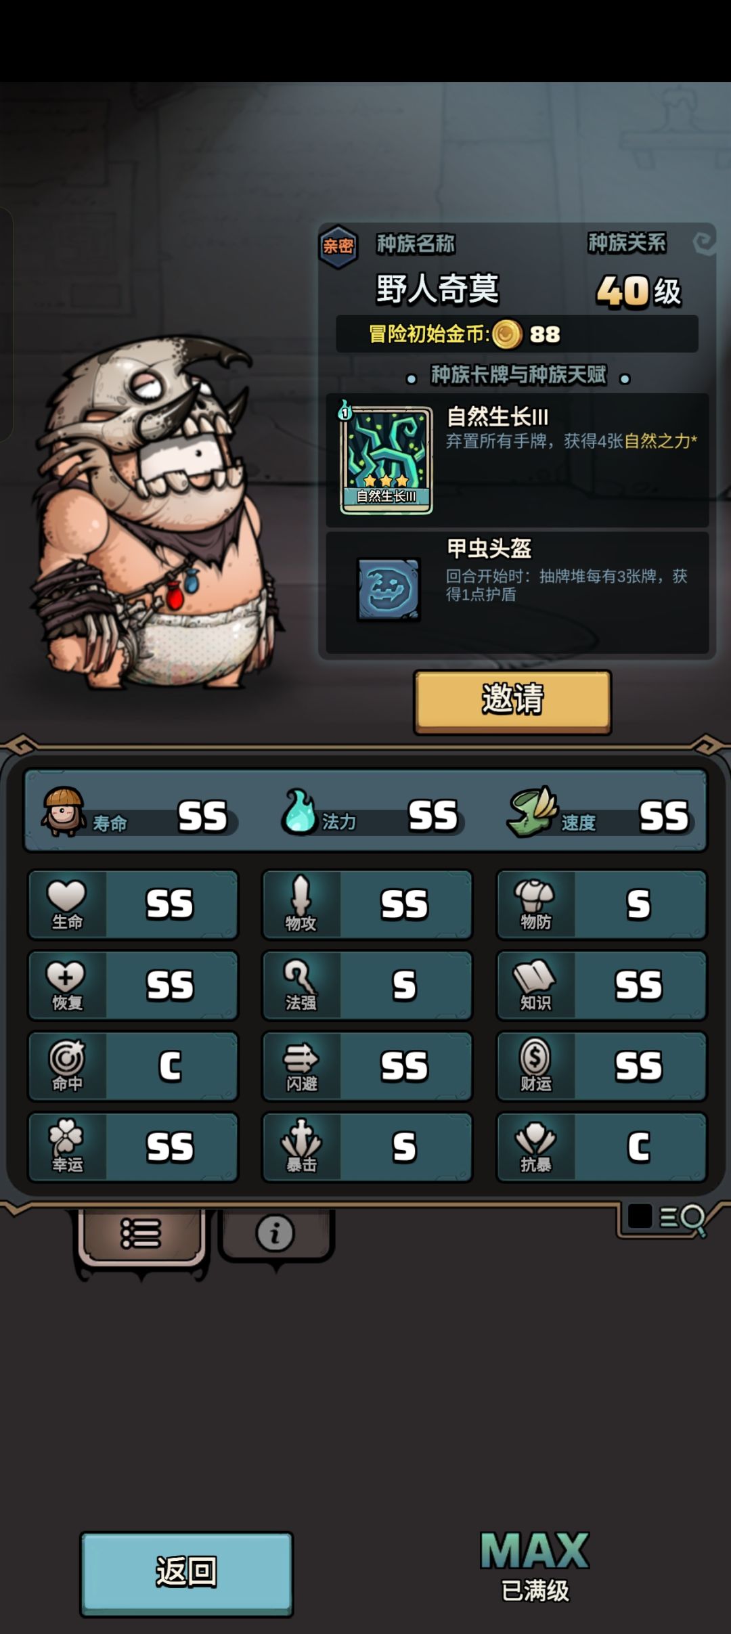Tap the 生命 heart stat
This screenshot has height=1634, width=731.
tap(133, 904)
